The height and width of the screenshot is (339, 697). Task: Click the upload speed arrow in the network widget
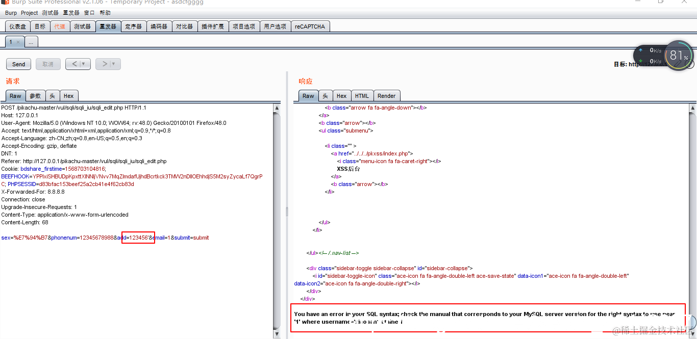[640, 50]
